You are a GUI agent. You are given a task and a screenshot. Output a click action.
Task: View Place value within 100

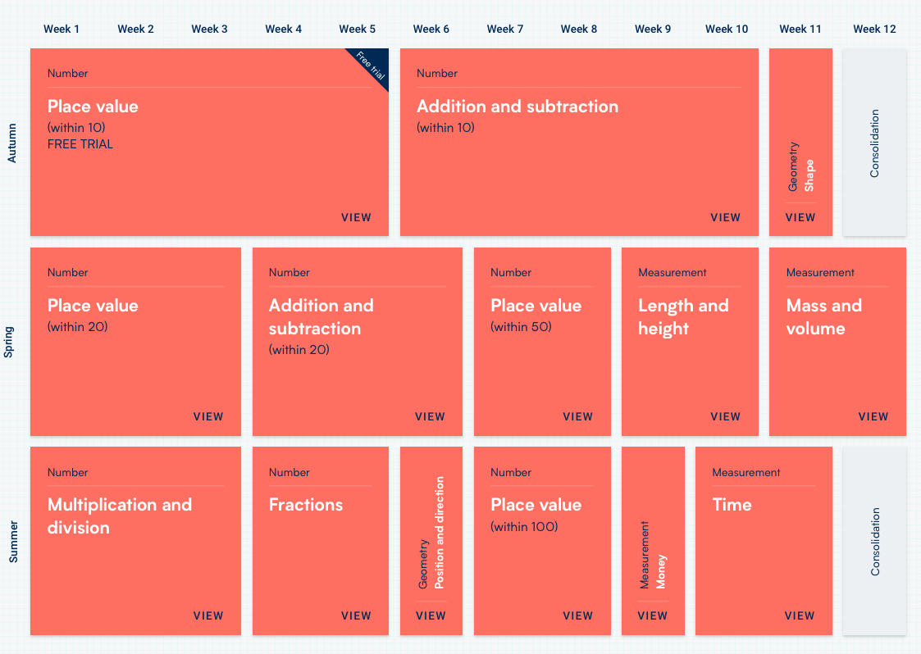pos(577,615)
